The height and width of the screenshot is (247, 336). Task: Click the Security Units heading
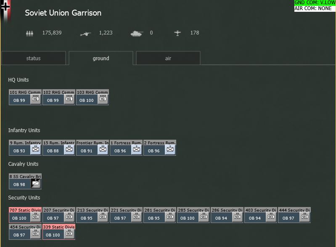[x=24, y=198]
